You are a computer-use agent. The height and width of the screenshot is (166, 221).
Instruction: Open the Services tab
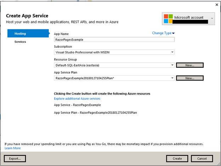click(20, 42)
